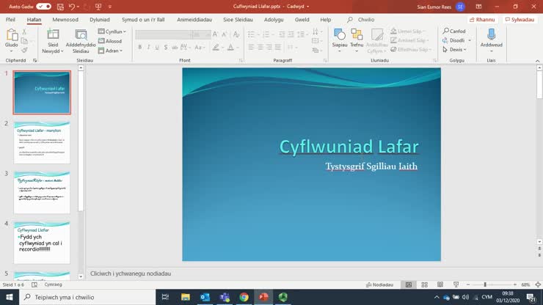Open the Sylwadau comments pane
Viewport: 543px width, 305px height.
pos(520,20)
